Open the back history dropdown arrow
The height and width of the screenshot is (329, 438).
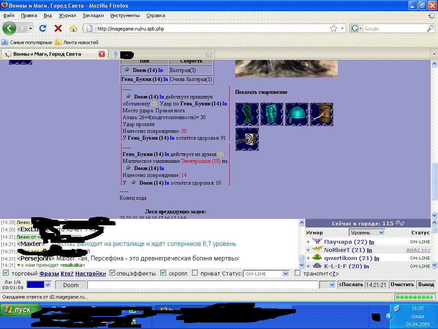click(30, 28)
